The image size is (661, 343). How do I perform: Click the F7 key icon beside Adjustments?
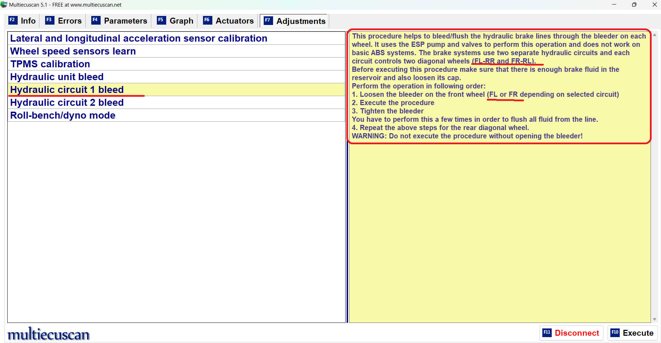[x=268, y=20]
